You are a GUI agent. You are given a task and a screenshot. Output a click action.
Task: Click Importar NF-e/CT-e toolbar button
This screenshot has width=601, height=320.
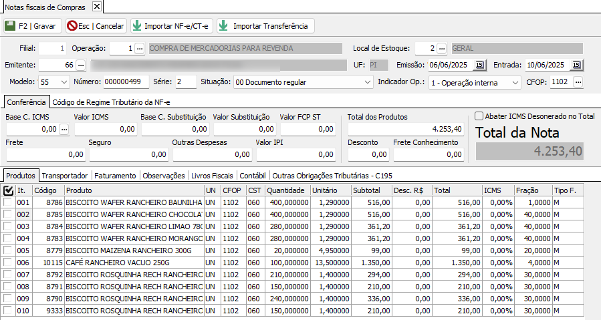(x=170, y=26)
